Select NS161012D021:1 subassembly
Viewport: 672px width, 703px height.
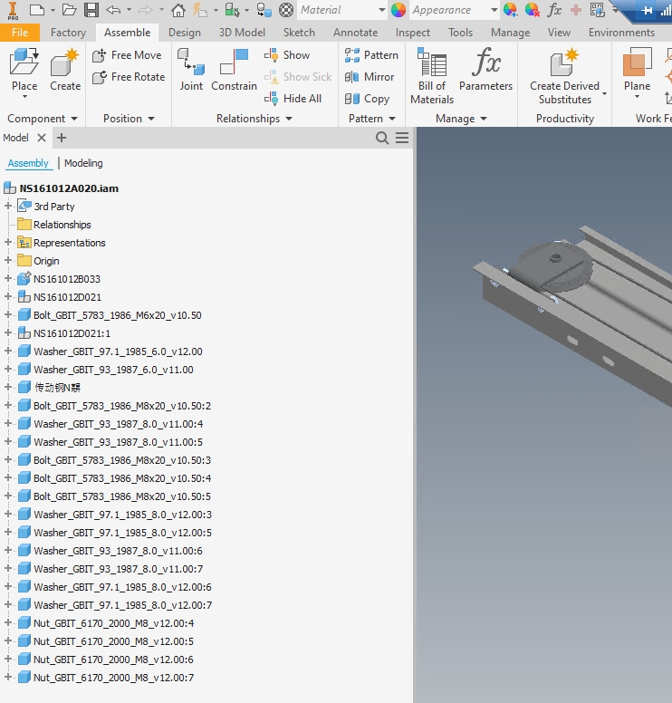[x=72, y=333]
